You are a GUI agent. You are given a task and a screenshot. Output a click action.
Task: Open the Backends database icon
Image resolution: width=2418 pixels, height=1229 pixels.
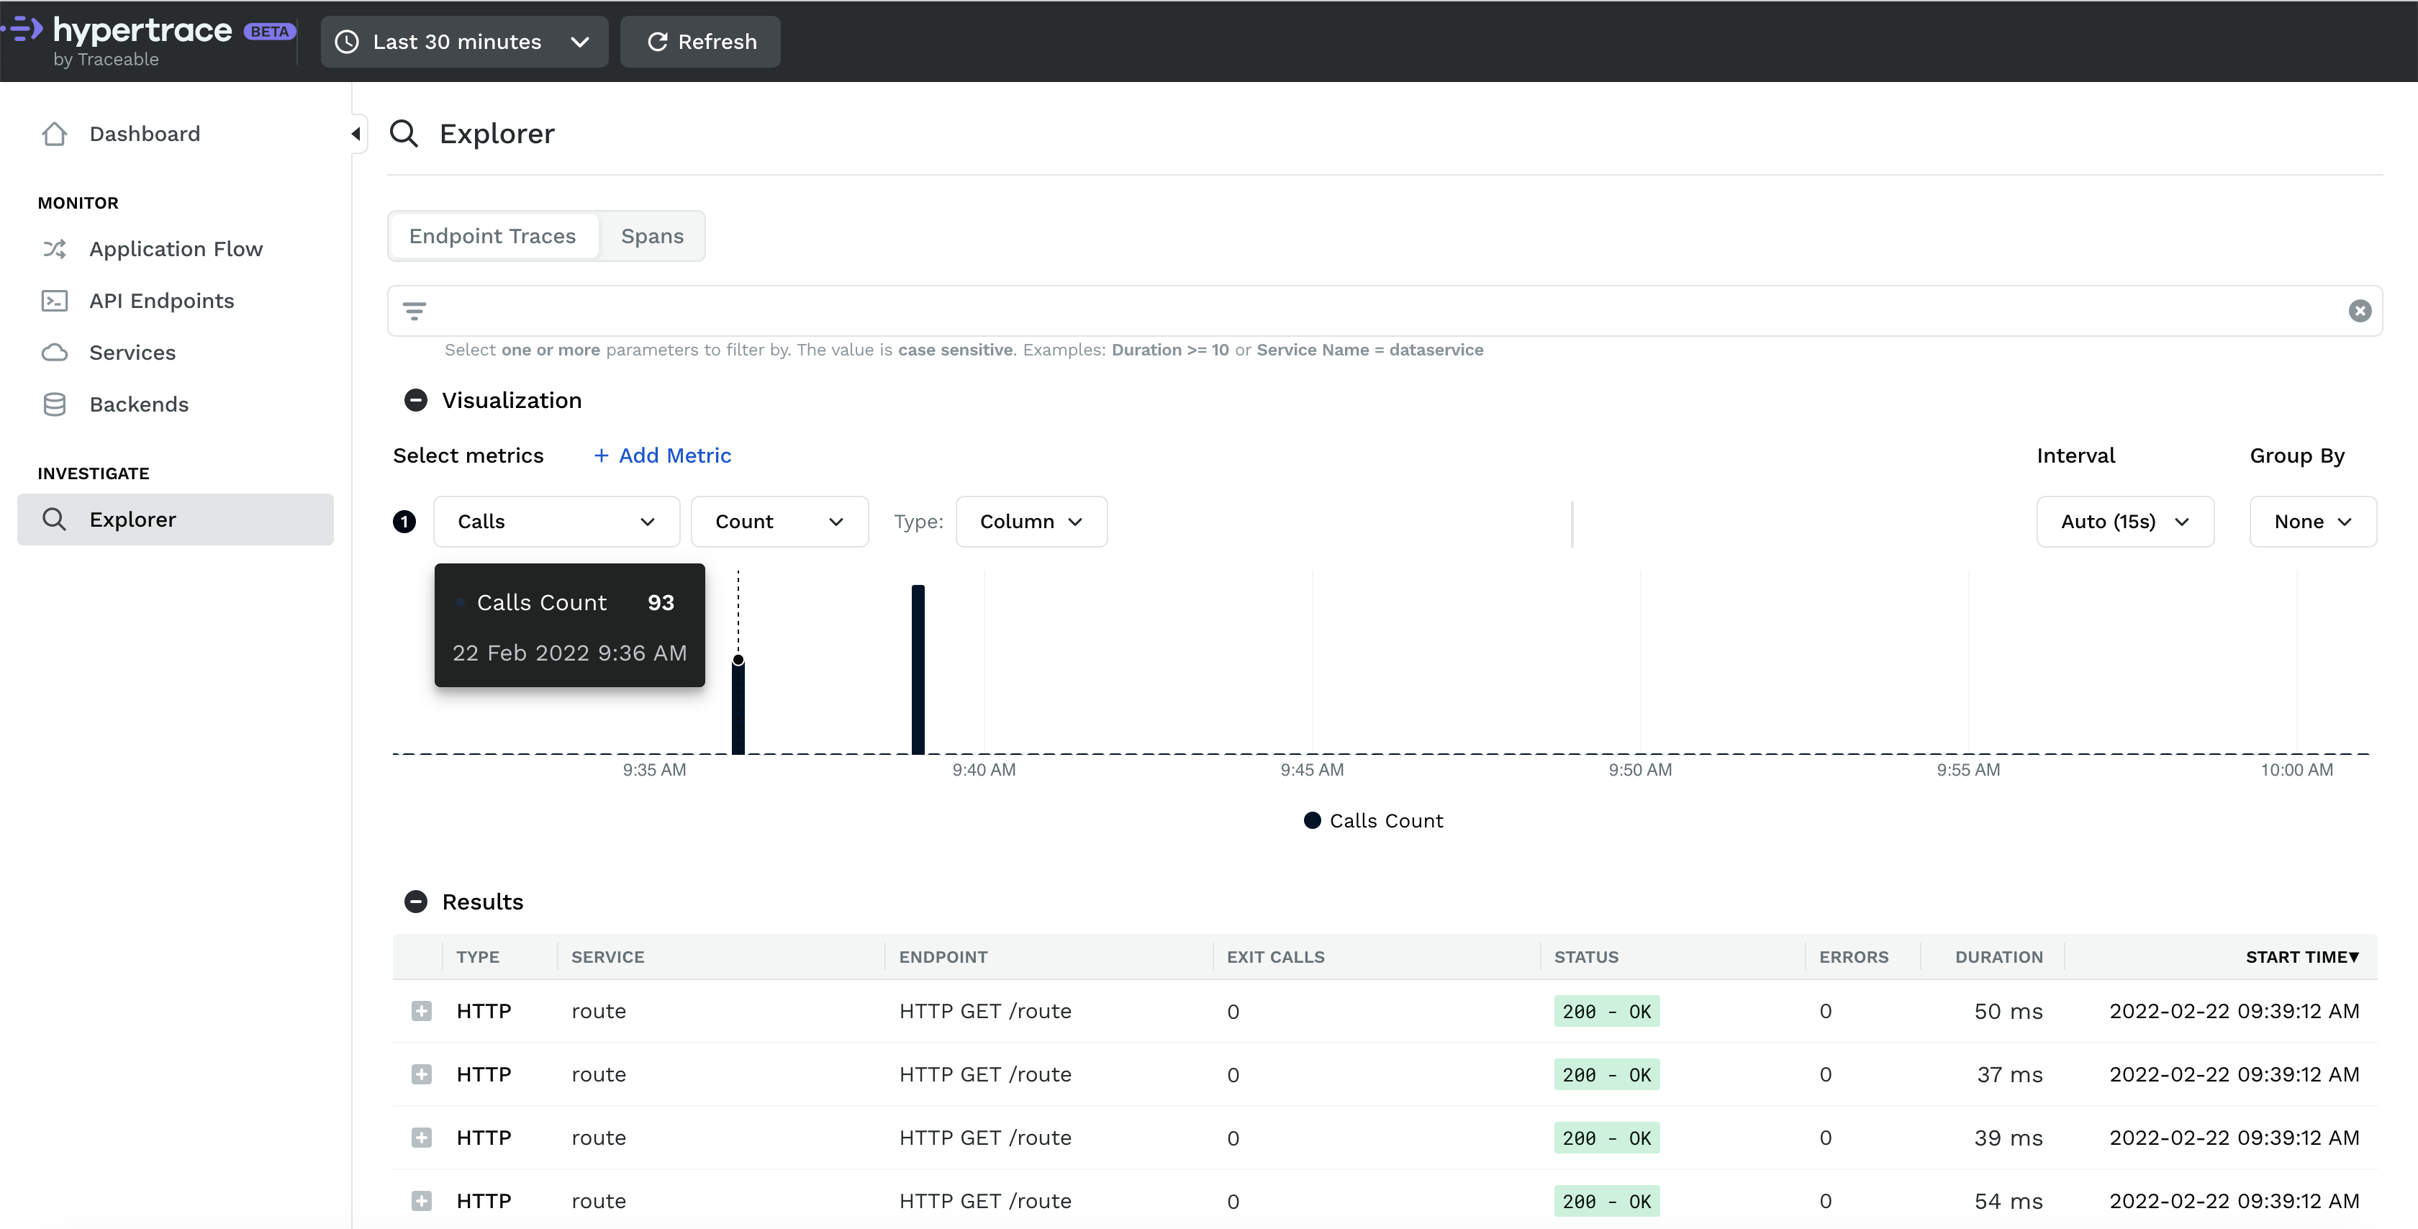coord(55,404)
